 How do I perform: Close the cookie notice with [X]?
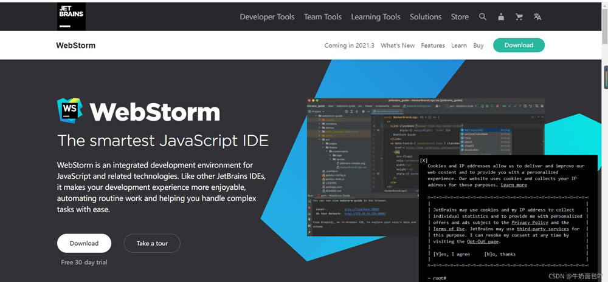pos(424,160)
